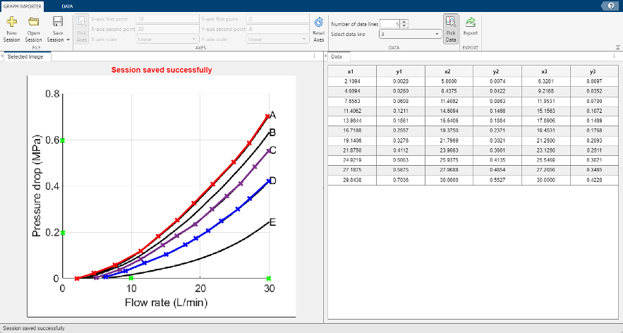This screenshot has width=623, height=333.
Task: Click the Number of data lines field
Action: point(389,24)
